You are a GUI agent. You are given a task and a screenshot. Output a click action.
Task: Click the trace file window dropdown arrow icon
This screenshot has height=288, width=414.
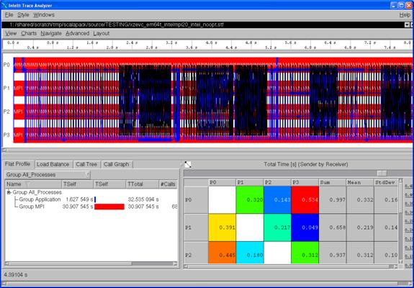pyautogui.click(x=407, y=24)
